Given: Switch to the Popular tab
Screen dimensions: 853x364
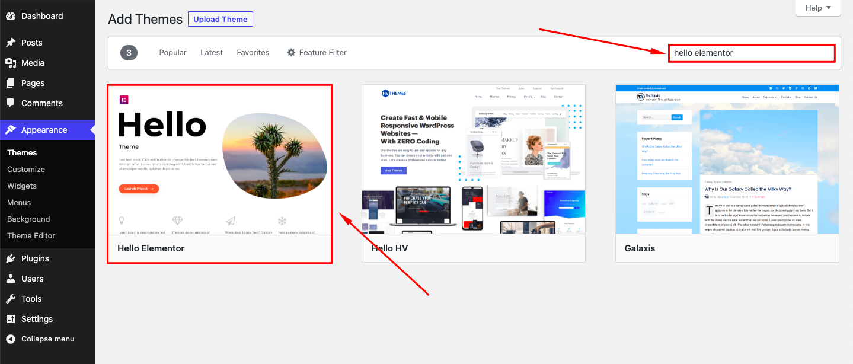Looking at the screenshot, I should 172,52.
